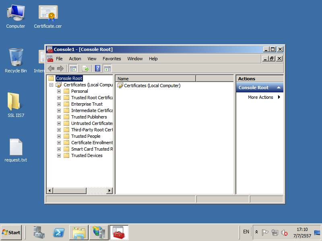Image resolution: width=322 pixels, height=241 pixels.
Task: Launch Server Manager from the taskbar
Action: [x=39, y=232]
